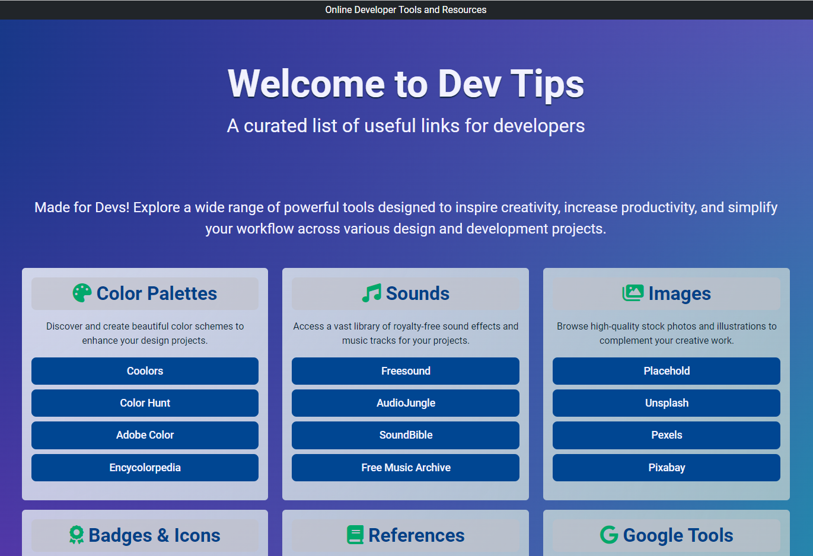
Task: Visit Pexels
Action: point(666,435)
